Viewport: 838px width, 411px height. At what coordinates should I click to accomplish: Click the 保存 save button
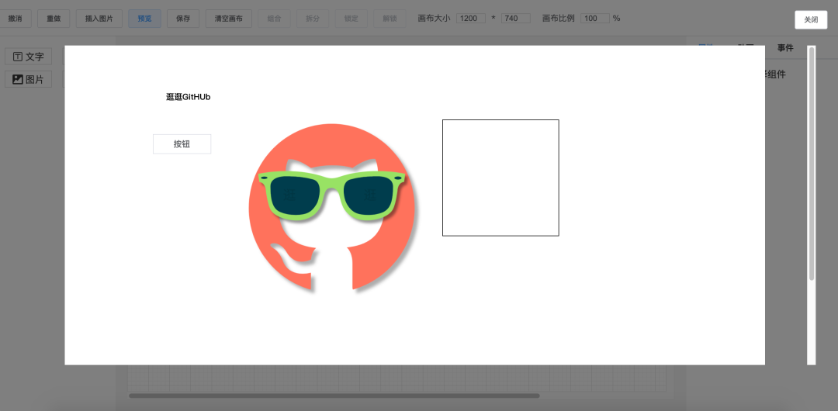click(x=183, y=18)
